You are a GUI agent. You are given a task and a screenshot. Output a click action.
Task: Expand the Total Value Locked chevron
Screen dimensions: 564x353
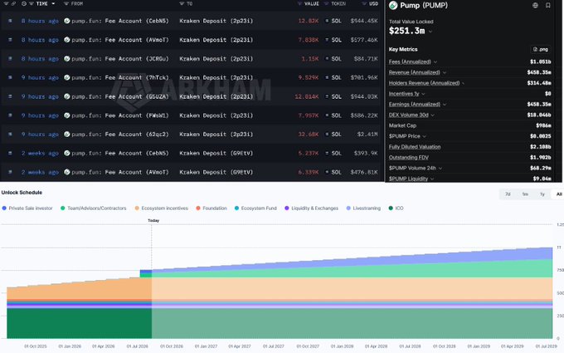tap(430, 32)
